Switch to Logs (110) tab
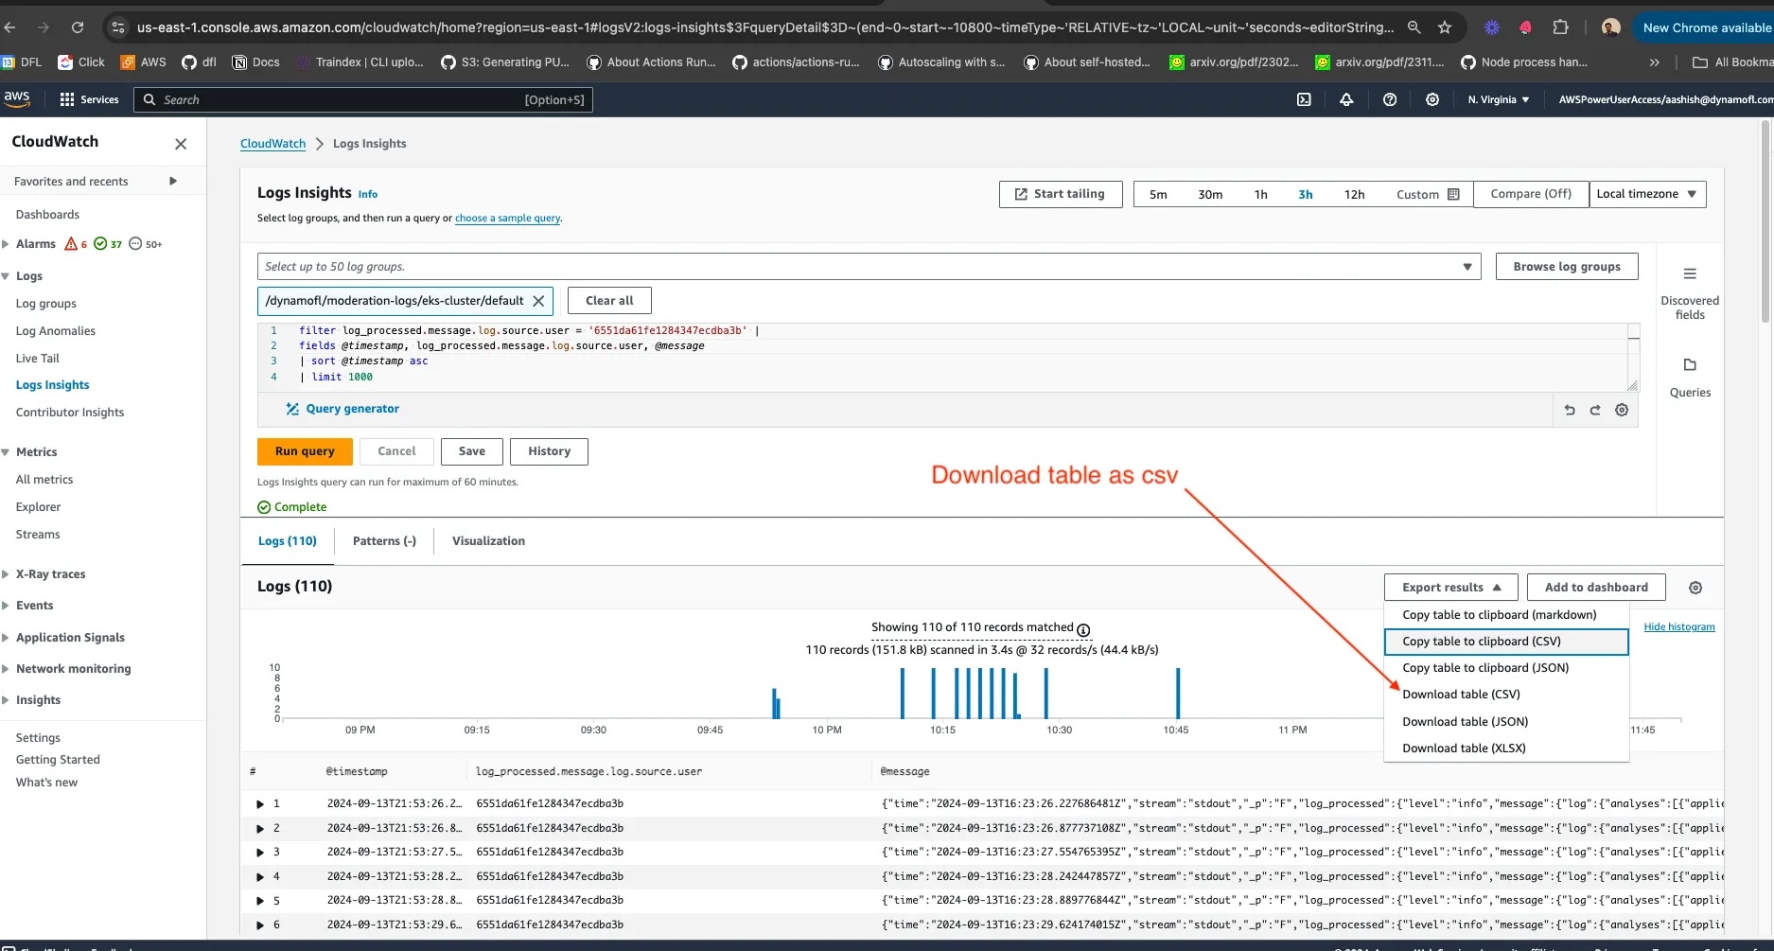 click(x=287, y=541)
